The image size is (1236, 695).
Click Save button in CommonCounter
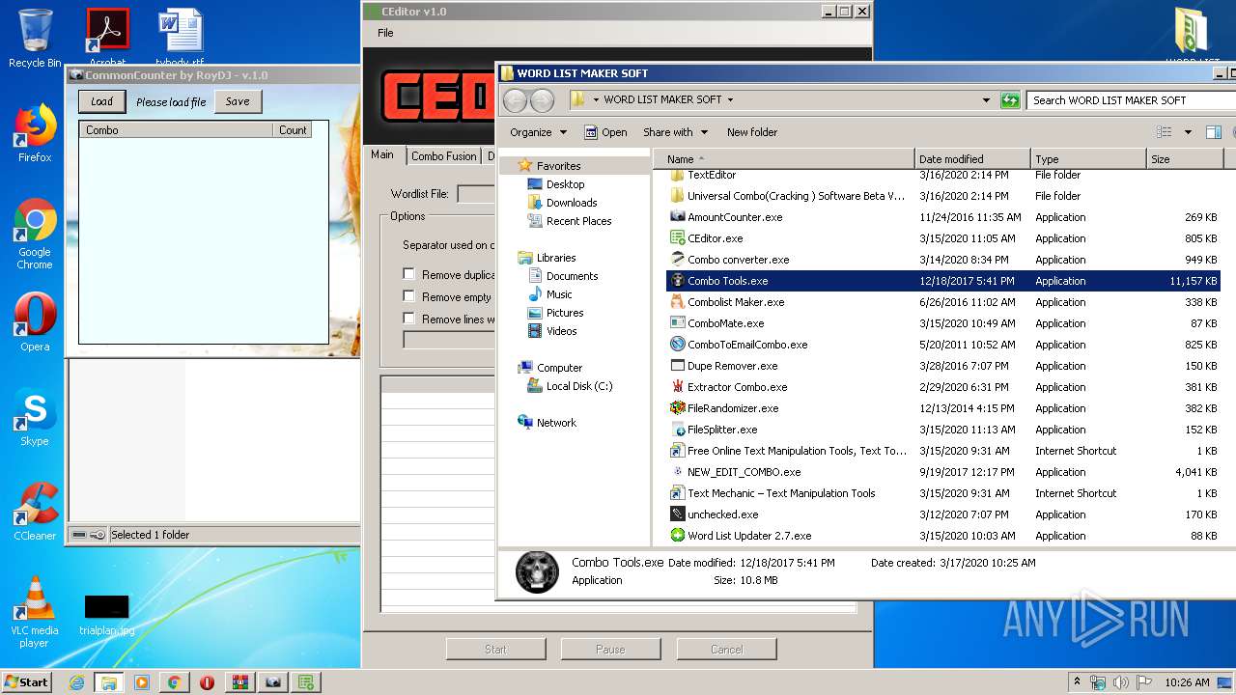point(238,101)
